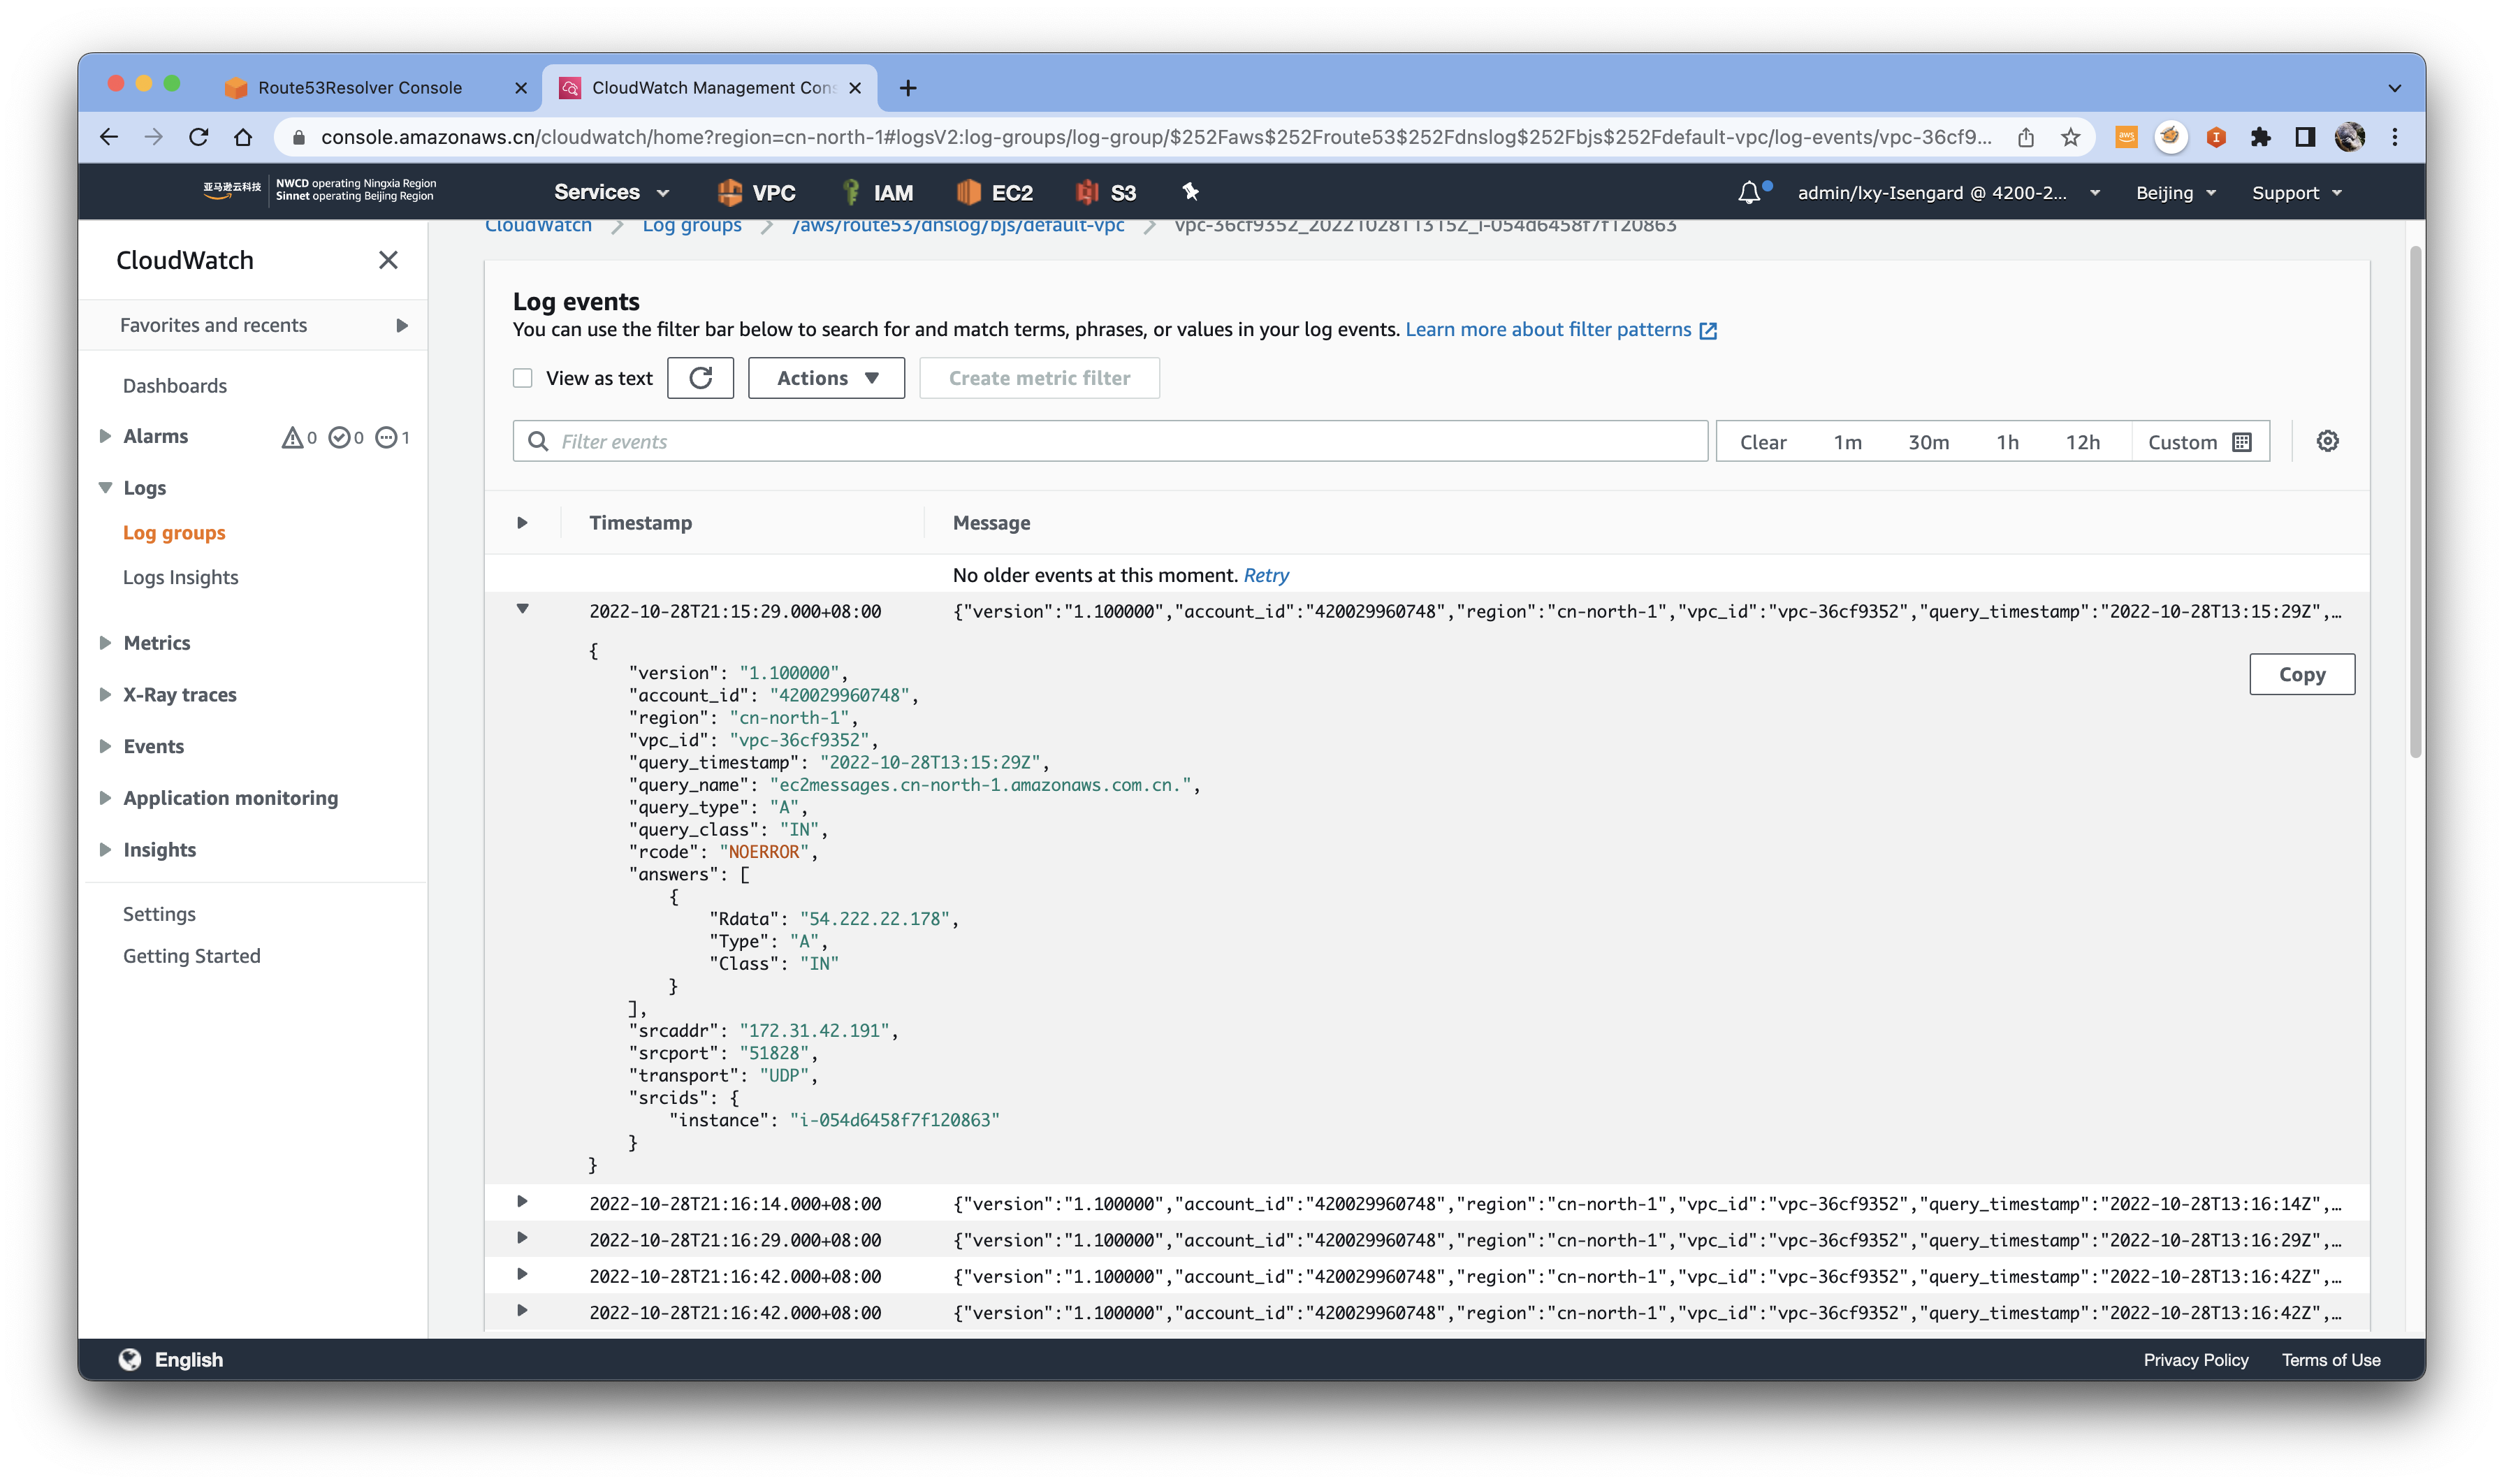Expand the Alarms section
The height and width of the screenshot is (1484, 2504).
105,436
